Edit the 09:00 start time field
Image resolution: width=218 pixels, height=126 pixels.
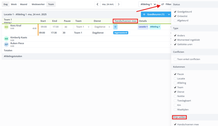[x=44, y=27]
